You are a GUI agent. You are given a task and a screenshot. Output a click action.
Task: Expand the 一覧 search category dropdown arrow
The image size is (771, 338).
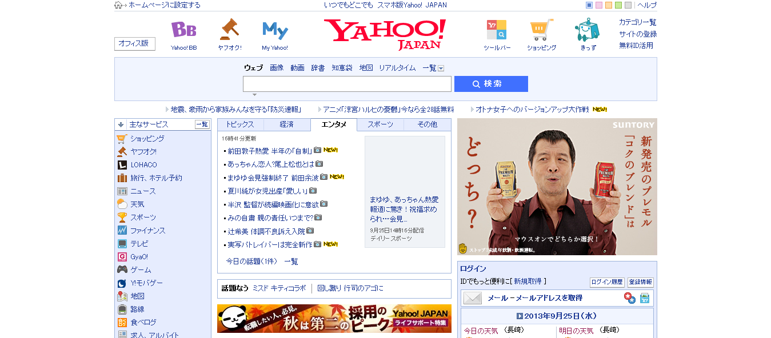[441, 68]
